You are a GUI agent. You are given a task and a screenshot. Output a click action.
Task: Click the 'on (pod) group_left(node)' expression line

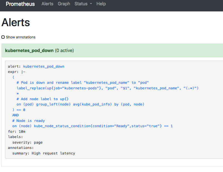[80, 104]
